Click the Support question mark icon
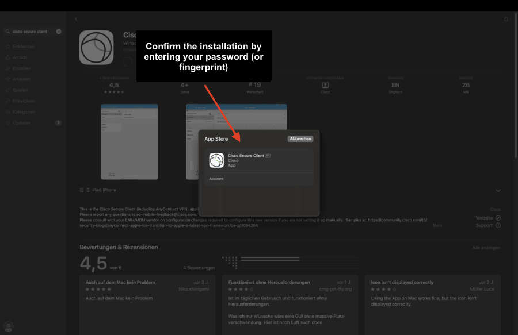Image resolution: width=518 pixels, height=335 pixels. pos(498,225)
